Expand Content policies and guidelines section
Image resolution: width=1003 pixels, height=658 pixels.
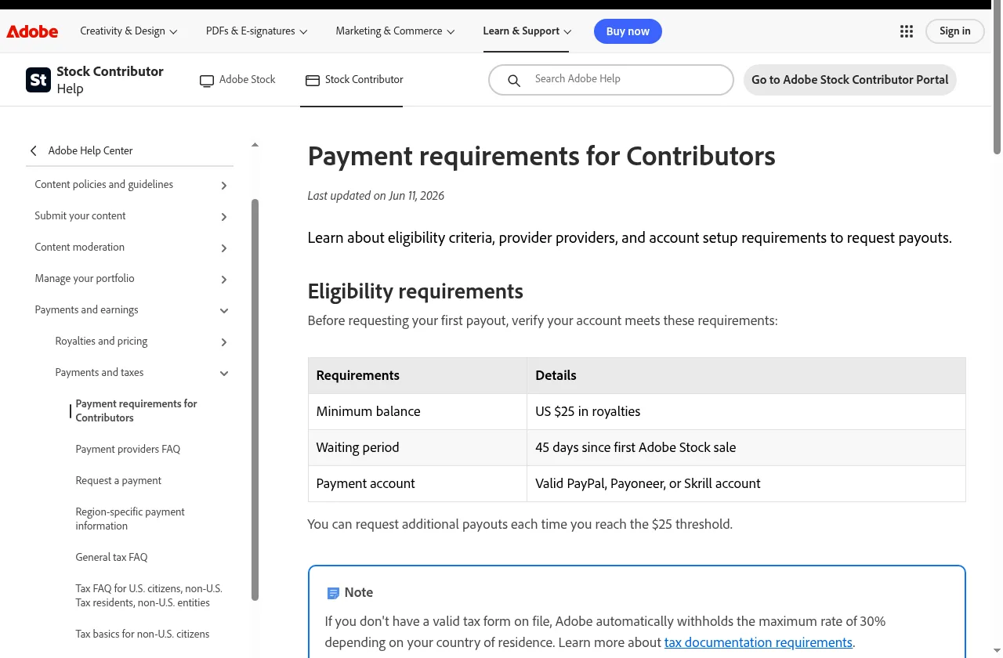[x=224, y=185]
